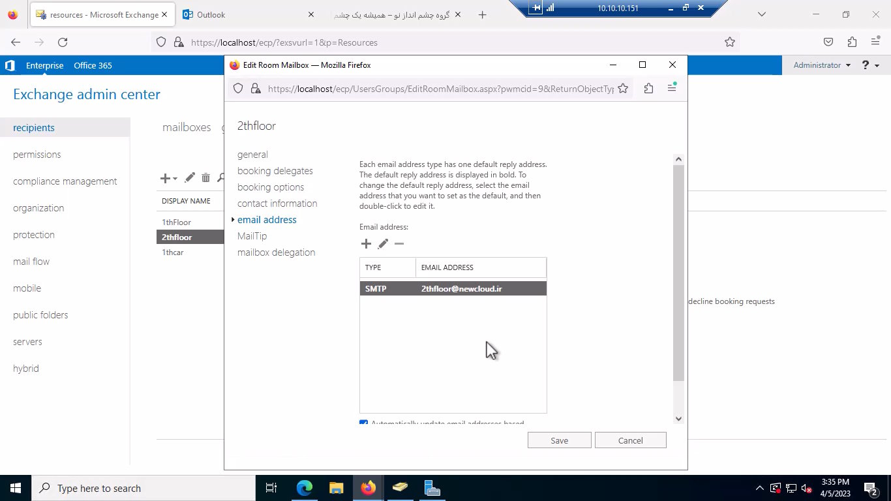Image resolution: width=891 pixels, height=501 pixels.
Task: Open Firefox from the taskbar
Action: tap(368, 488)
